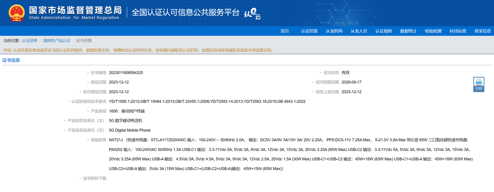
Task: Click the orange 声明 disclaimer text
Action: click(x=139, y=50)
